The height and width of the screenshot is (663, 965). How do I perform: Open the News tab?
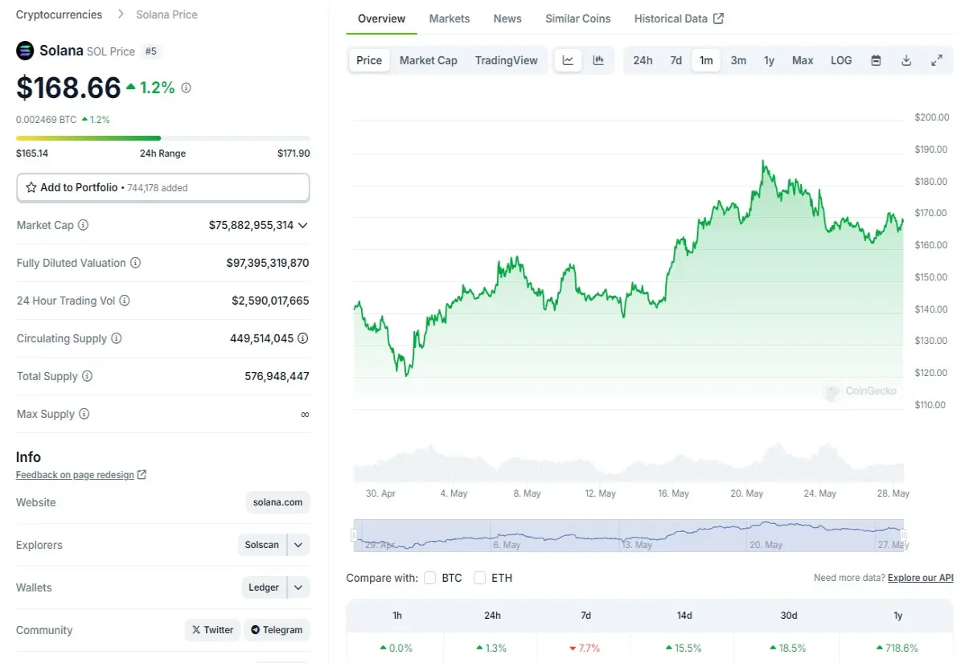point(507,18)
